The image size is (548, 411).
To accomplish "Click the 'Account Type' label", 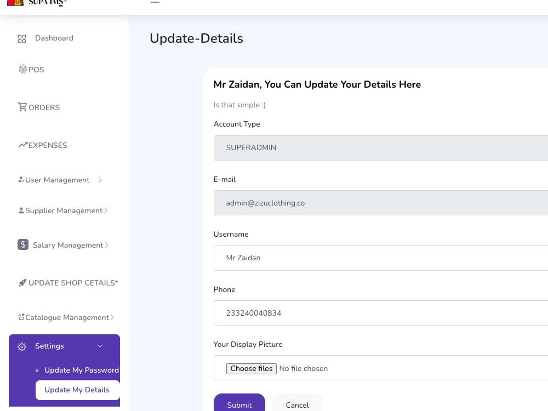I will [x=237, y=124].
